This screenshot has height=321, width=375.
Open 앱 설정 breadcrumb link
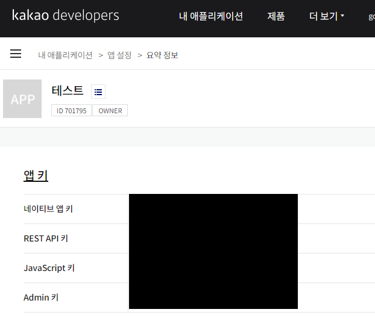click(x=119, y=55)
